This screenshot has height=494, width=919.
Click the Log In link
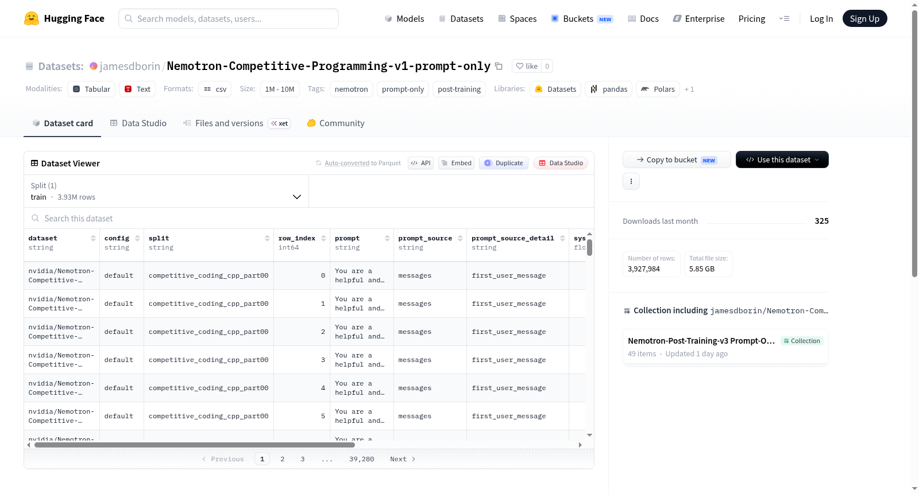pos(821,19)
